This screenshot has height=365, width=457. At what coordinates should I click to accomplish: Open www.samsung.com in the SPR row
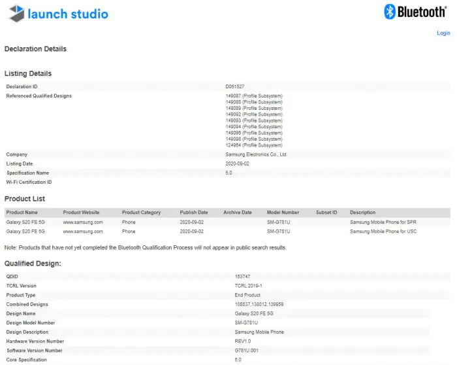pyautogui.click(x=83, y=222)
